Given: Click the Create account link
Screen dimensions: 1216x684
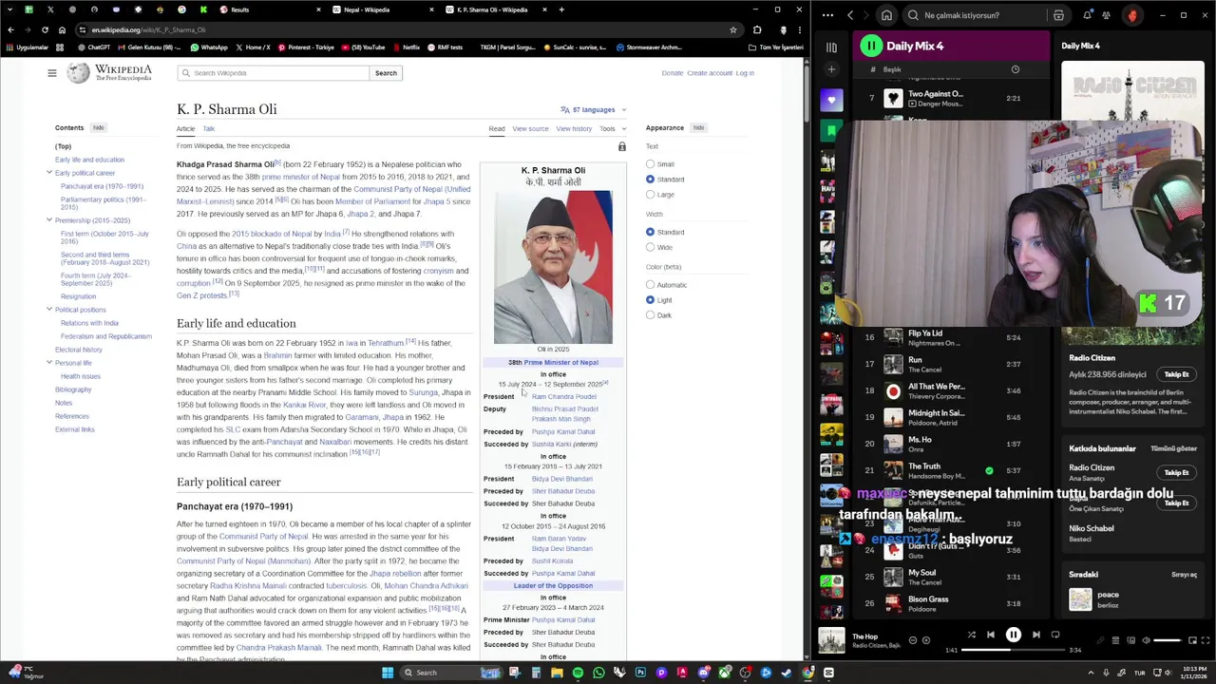Looking at the screenshot, I should [710, 73].
